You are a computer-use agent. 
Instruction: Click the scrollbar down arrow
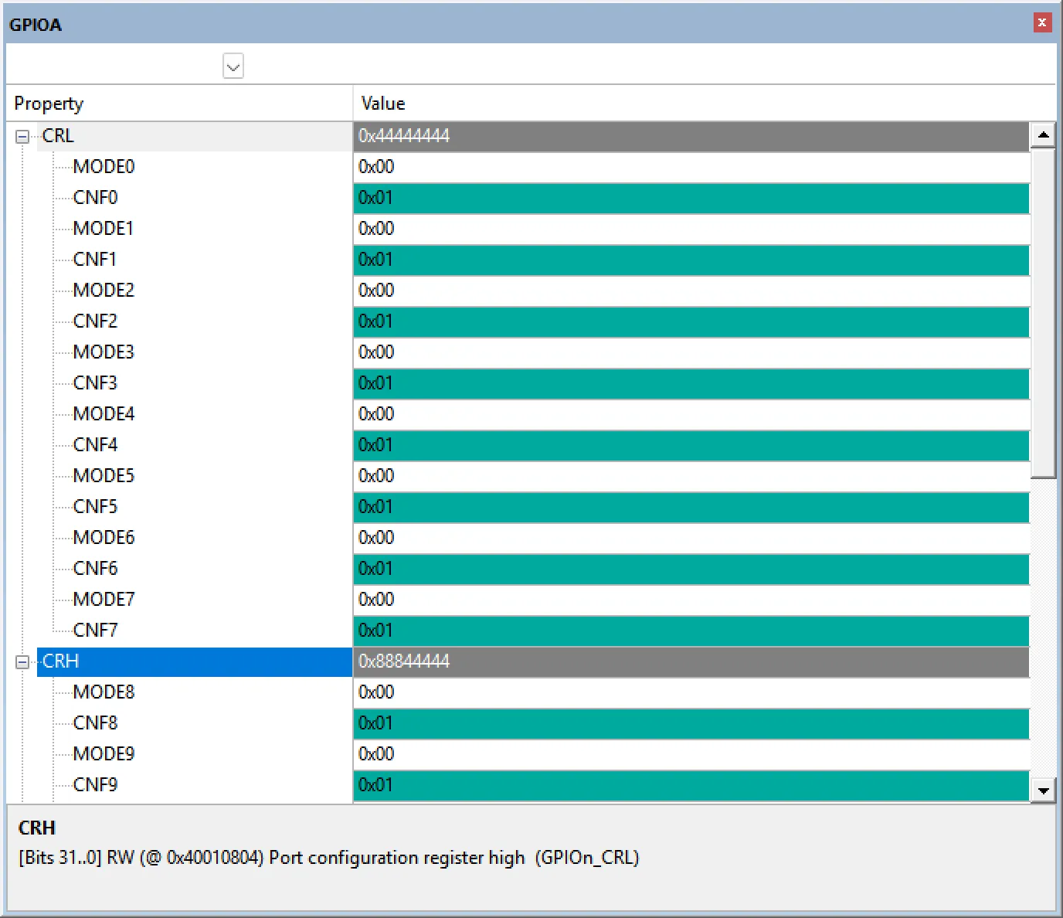point(1043,790)
